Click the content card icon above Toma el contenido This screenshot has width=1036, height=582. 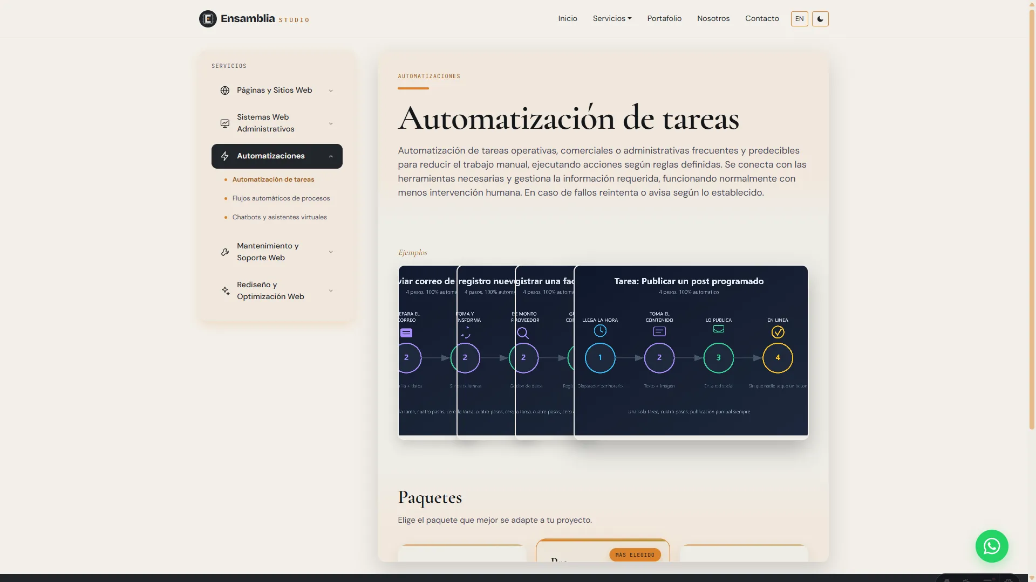(x=659, y=331)
